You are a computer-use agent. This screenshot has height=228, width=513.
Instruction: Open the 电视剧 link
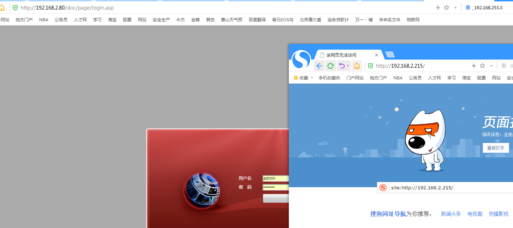click(x=475, y=214)
